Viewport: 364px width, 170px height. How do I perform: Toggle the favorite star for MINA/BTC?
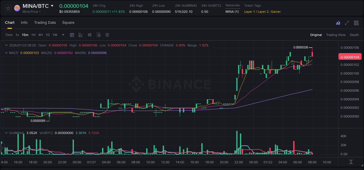pos(8,8)
